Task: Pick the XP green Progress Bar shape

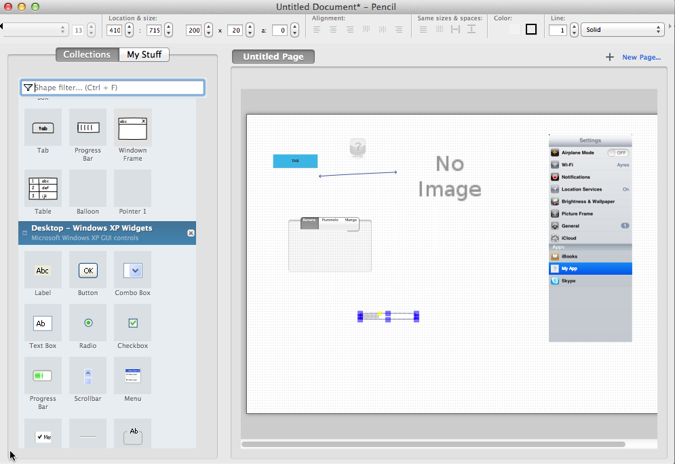Action: pyautogui.click(x=43, y=376)
